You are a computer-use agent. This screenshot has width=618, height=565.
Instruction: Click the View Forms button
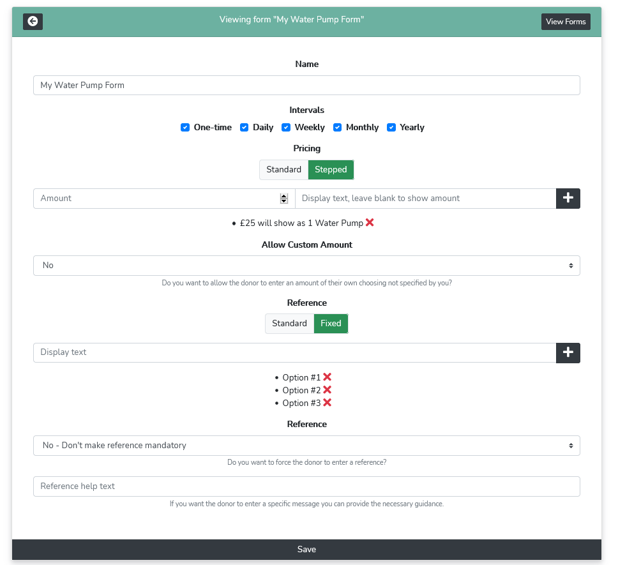tap(565, 22)
